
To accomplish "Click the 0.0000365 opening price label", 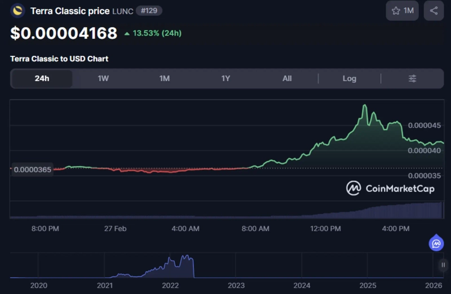I will 32,169.
